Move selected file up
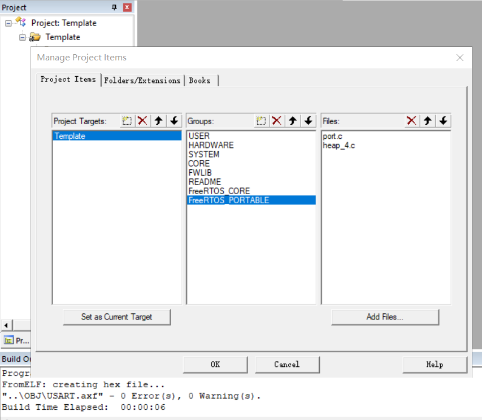 427,121
